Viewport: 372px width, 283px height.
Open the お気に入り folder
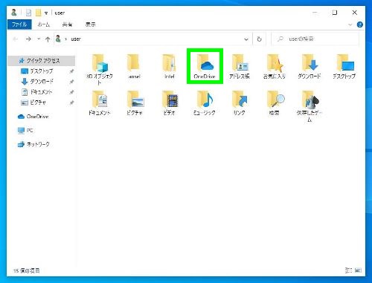[275, 66]
